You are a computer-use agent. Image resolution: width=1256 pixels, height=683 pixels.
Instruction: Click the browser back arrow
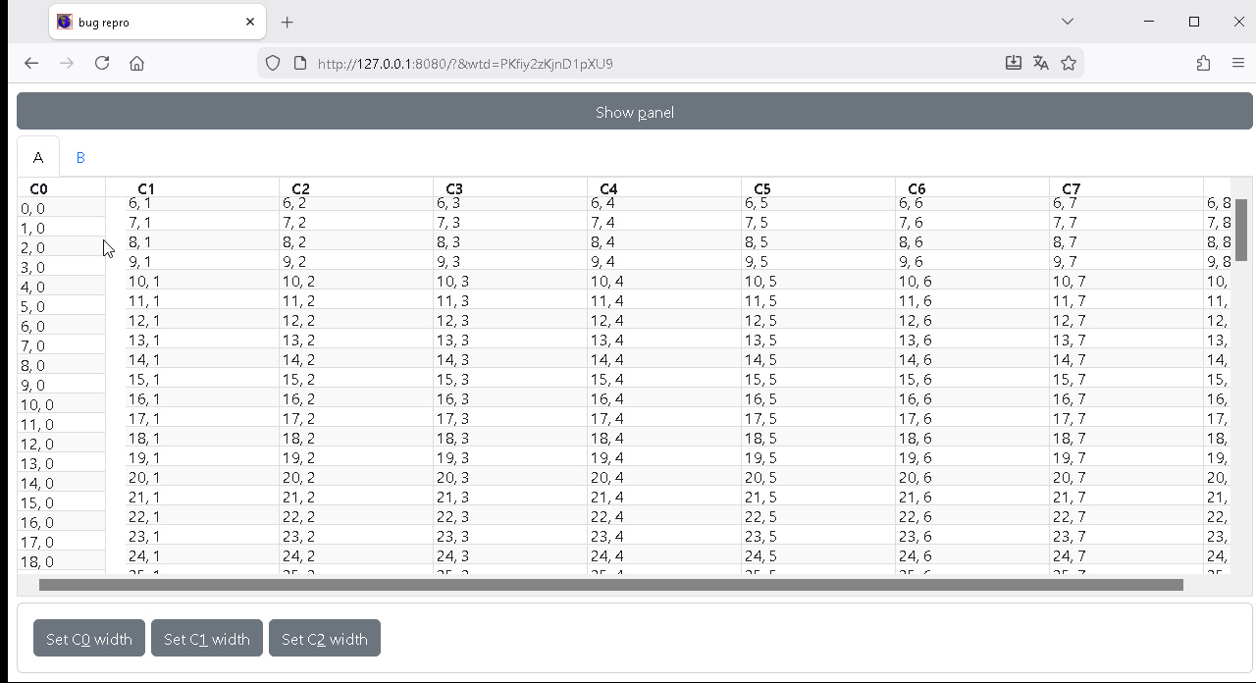tap(31, 63)
